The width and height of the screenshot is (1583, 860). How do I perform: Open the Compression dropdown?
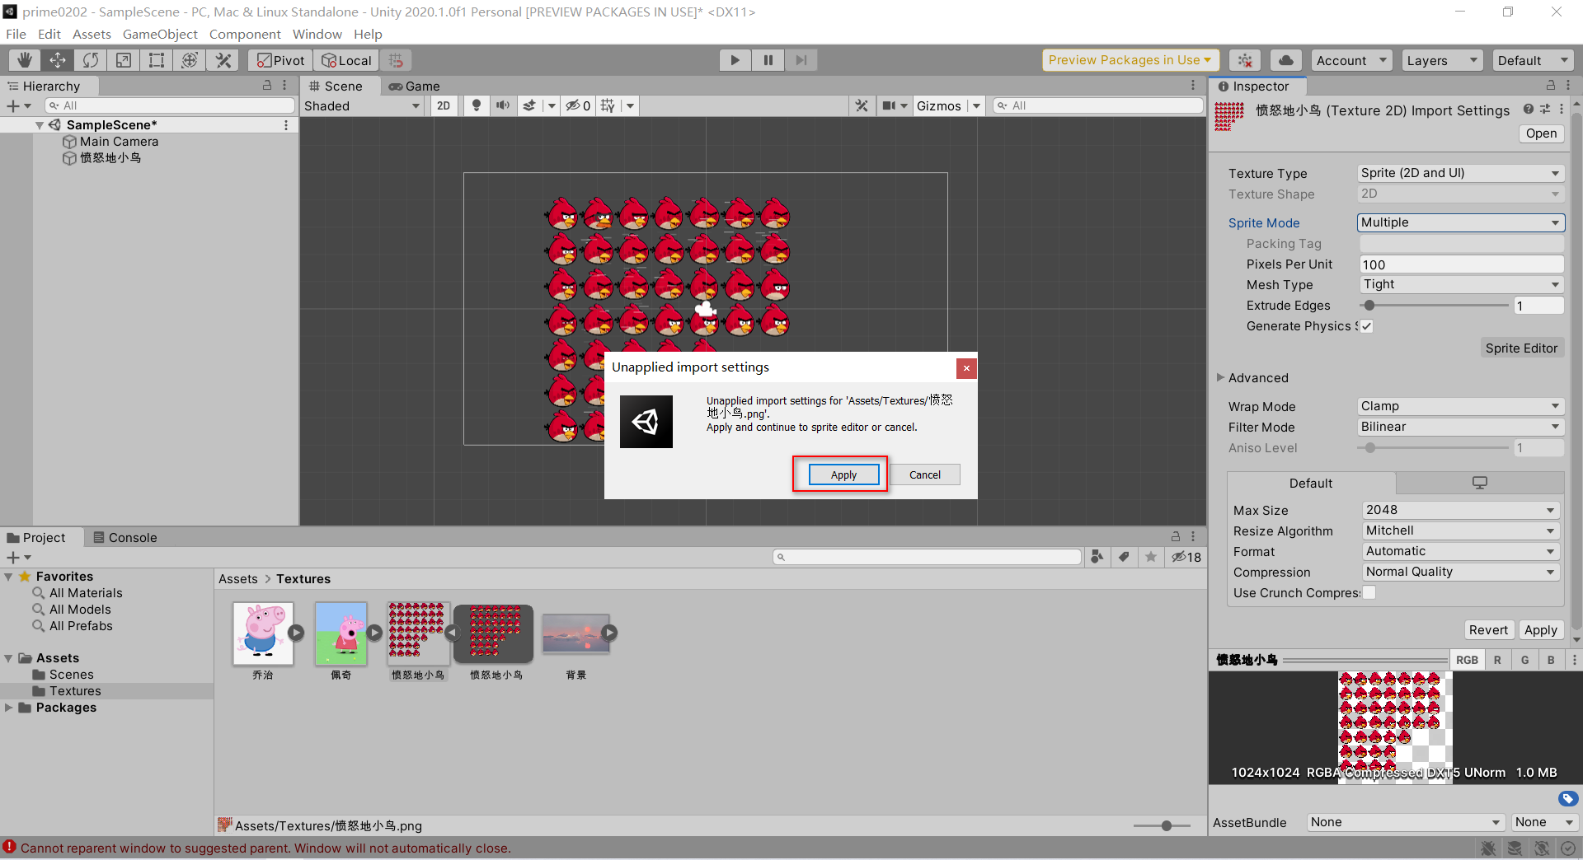(x=1460, y=572)
